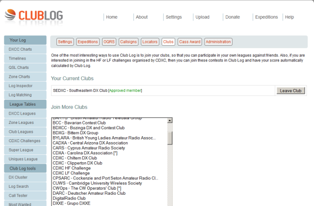Select CDXC - Clipperton DX Club

pos(110,163)
